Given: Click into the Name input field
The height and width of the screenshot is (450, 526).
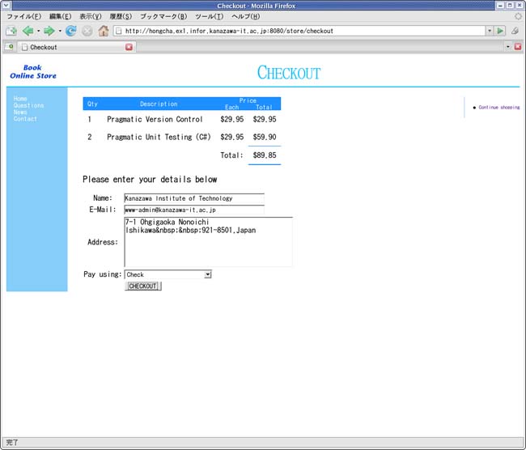Looking at the screenshot, I should click(x=194, y=198).
